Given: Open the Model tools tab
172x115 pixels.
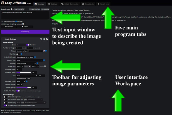Looking at the screenshot, I should tap(88, 4).
